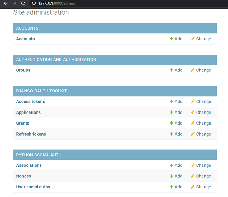Image resolution: width=228 pixels, height=197 pixels.
Task: Reload the page with refresh icon
Action: pos(23,3)
